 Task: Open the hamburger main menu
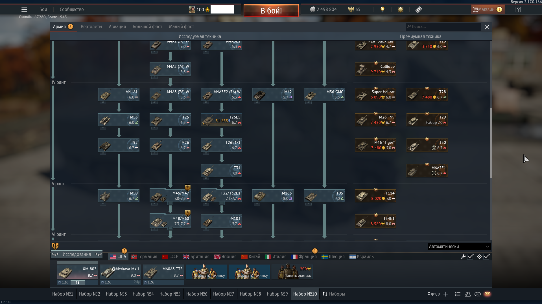(24, 10)
